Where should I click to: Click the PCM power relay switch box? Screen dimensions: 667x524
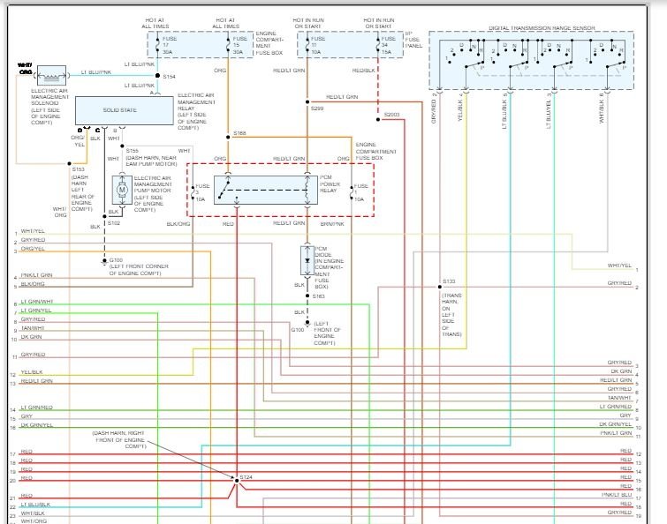point(266,190)
